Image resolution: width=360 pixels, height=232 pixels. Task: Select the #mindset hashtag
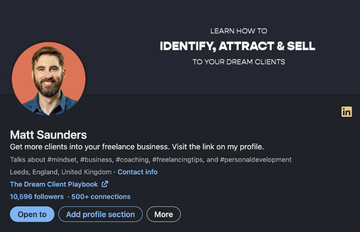tap(62, 160)
